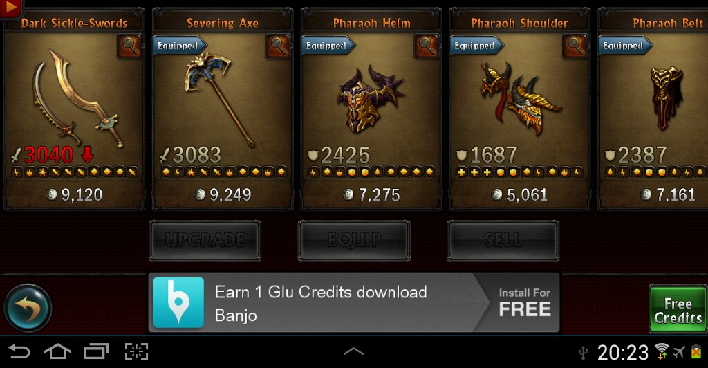Tap the clock showing 20:23
Image resolution: width=708 pixels, height=368 pixels.
[623, 352]
